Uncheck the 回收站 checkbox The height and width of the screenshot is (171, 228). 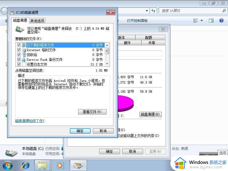19,54
